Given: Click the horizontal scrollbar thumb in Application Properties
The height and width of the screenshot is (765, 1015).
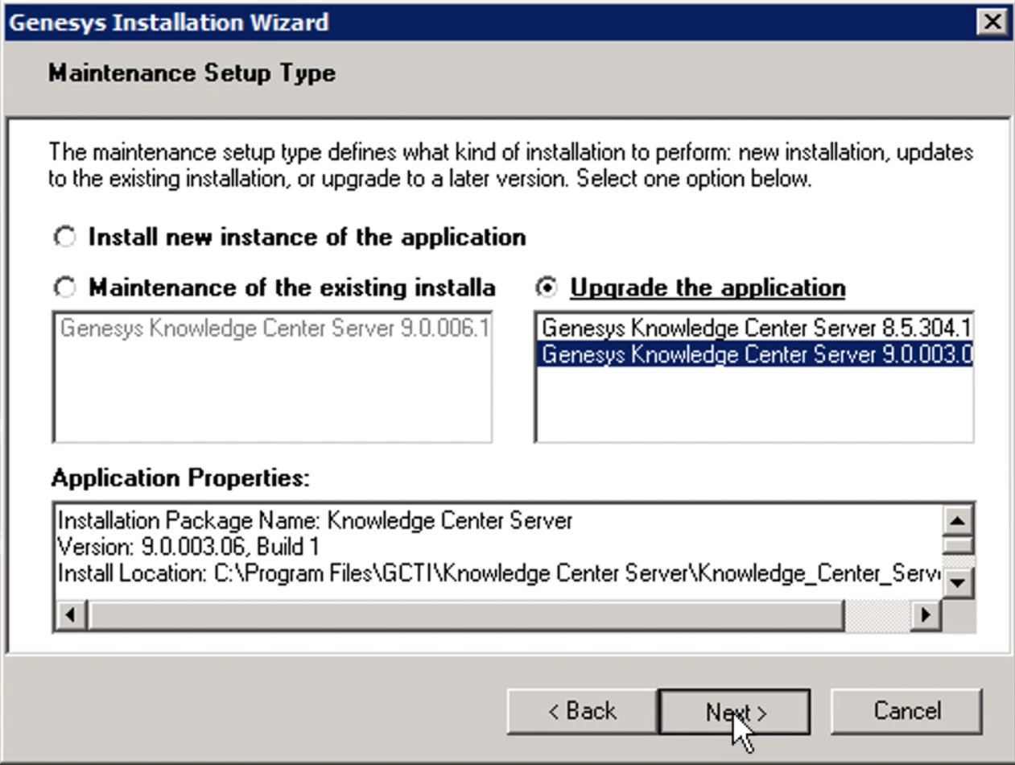Looking at the screenshot, I should (465, 615).
